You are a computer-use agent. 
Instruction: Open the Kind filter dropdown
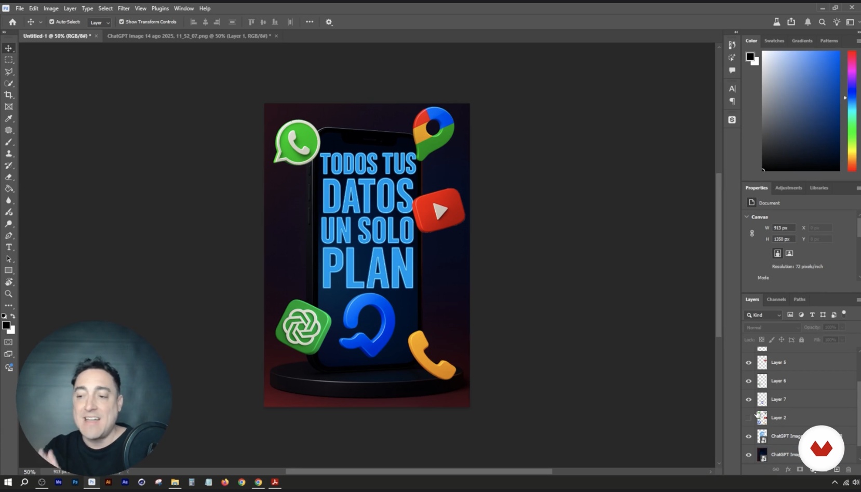(x=763, y=315)
